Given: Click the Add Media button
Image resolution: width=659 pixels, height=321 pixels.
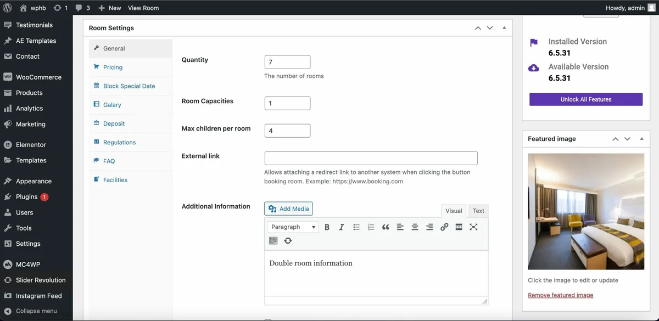Looking at the screenshot, I should coord(288,209).
